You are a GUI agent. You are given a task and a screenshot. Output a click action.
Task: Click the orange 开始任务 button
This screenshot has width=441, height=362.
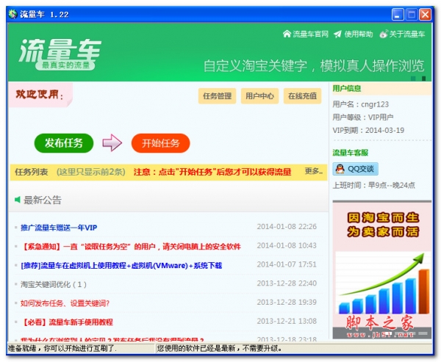160,143
